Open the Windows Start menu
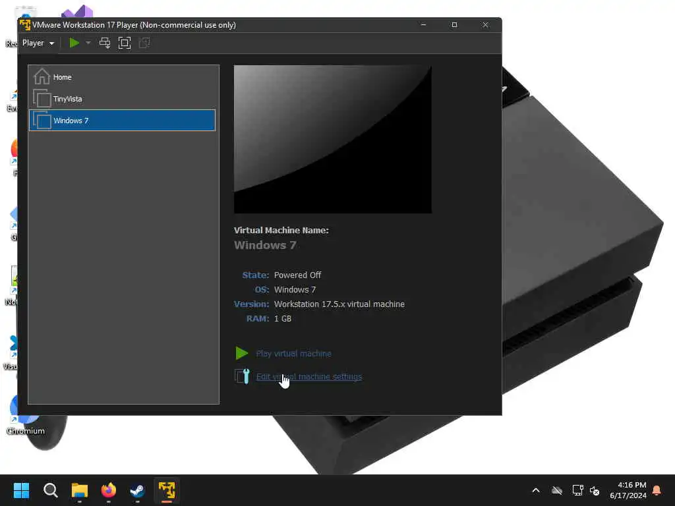This screenshot has width=675, height=506. (x=21, y=490)
